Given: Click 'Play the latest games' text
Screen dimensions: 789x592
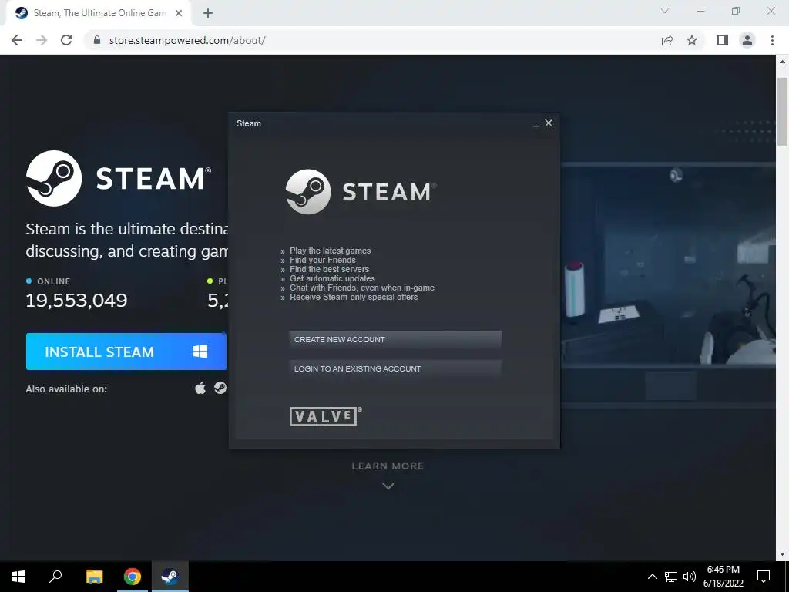Looking at the screenshot, I should [330, 251].
